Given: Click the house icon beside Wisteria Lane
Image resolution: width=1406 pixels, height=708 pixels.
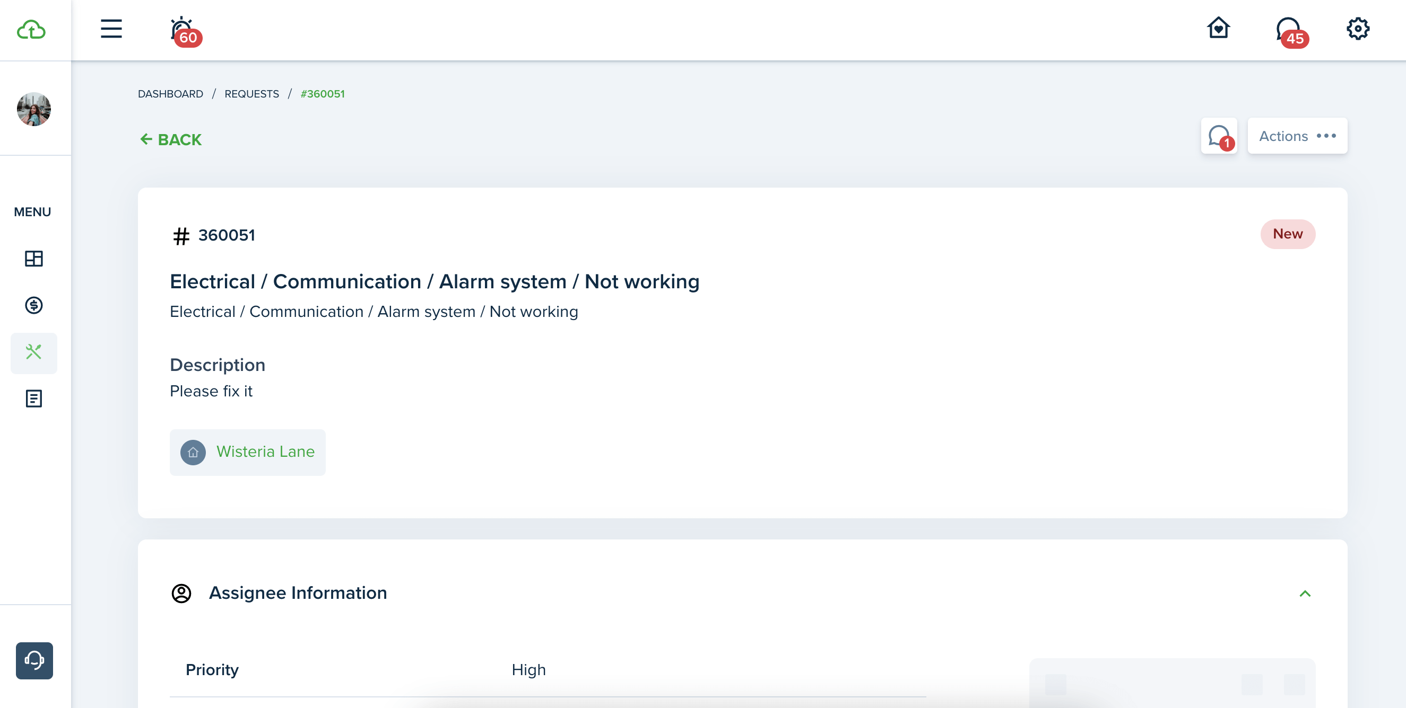Looking at the screenshot, I should [193, 453].
